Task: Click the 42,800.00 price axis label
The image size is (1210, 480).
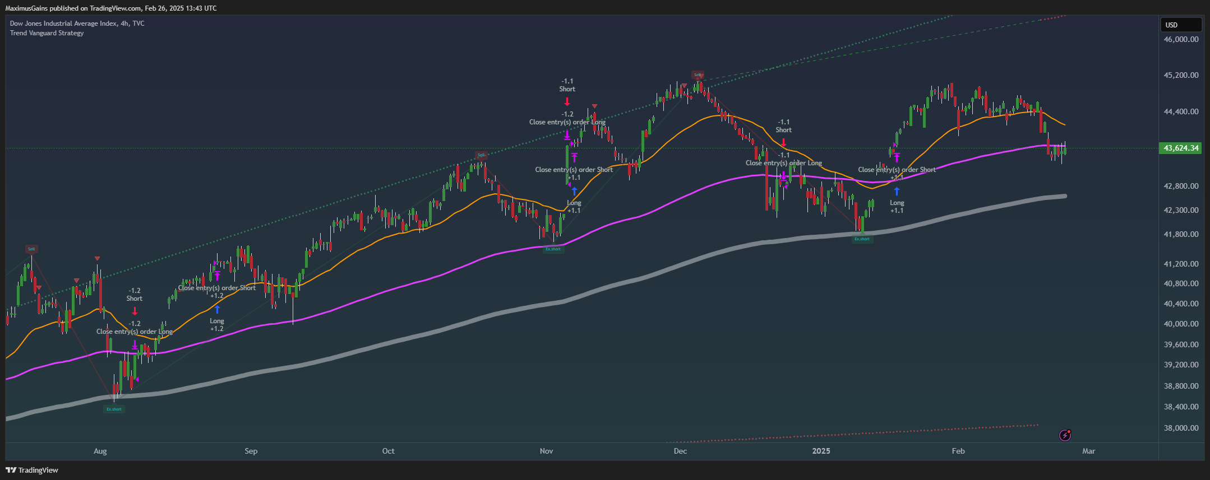Action: [1181, 186]
